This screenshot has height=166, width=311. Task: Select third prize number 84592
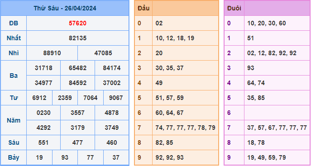pos(77,83)
